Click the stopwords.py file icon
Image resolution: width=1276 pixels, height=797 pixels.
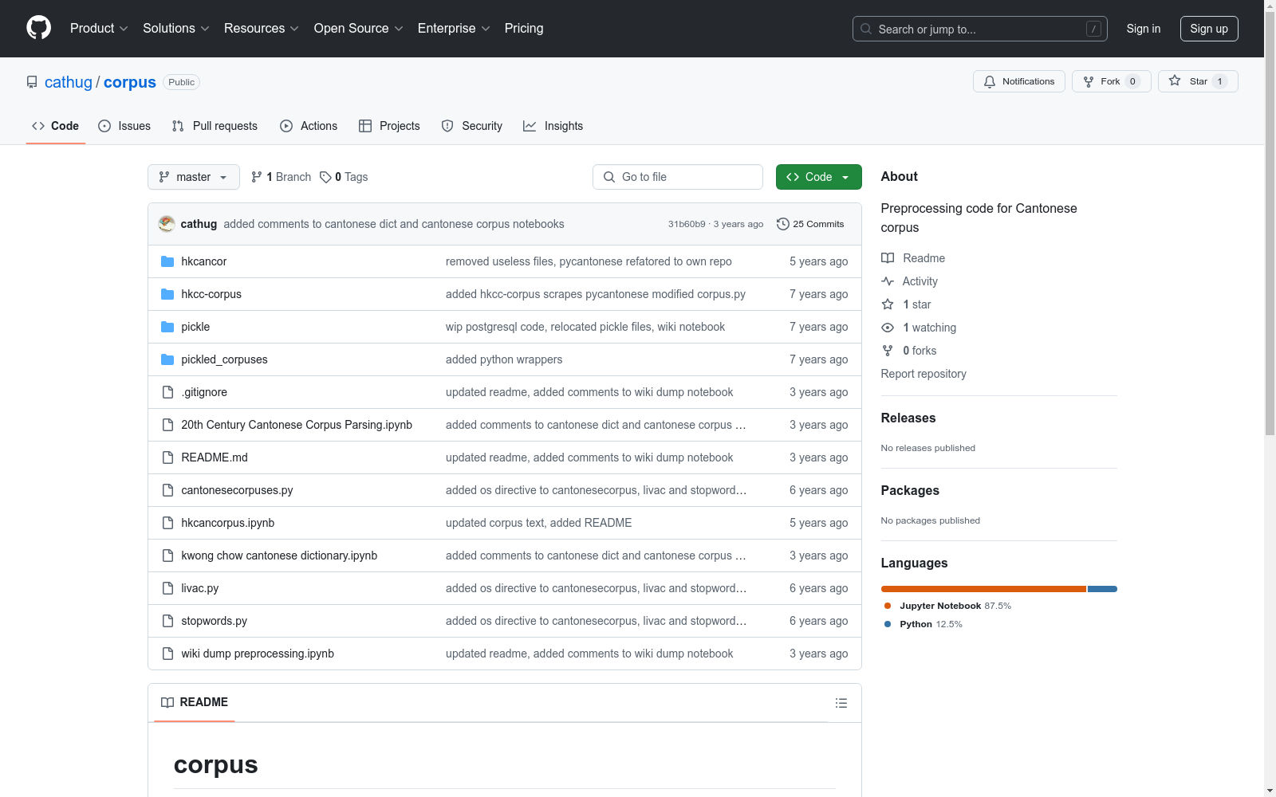[167, 621]
